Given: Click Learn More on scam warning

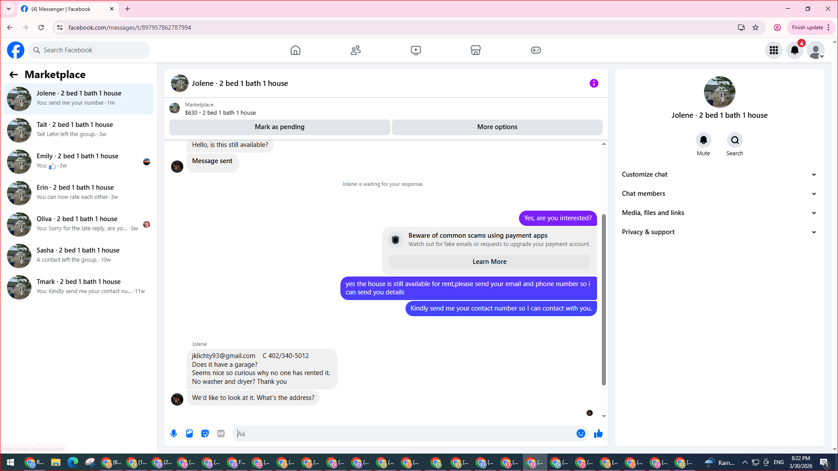Looking at the screenshot, I should 489,262.
